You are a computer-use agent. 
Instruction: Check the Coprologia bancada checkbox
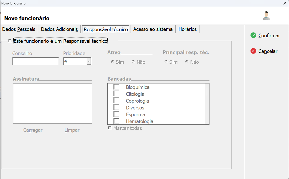tap(116, 101)
